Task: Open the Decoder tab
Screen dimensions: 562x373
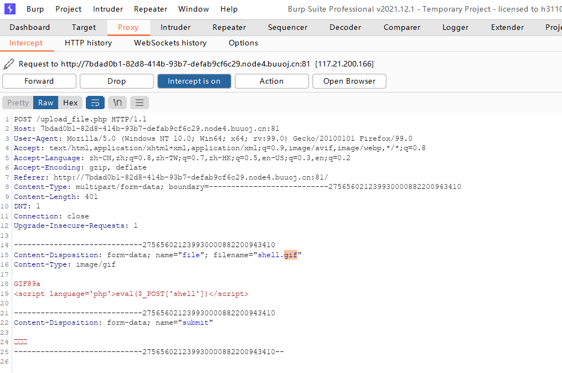Action: [345, 27]
